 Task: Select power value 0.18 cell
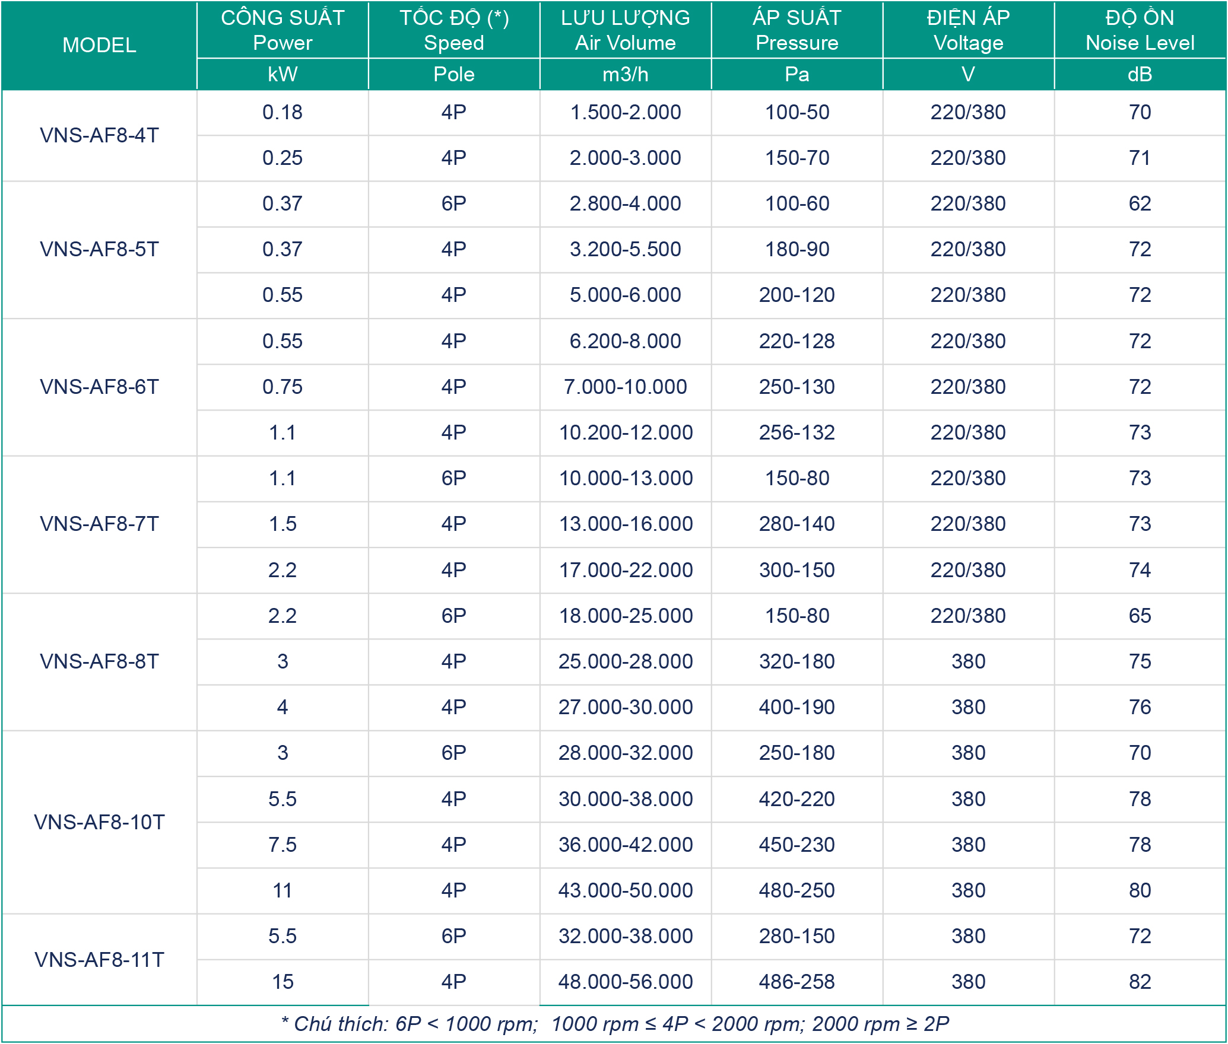tap(283, 112)
